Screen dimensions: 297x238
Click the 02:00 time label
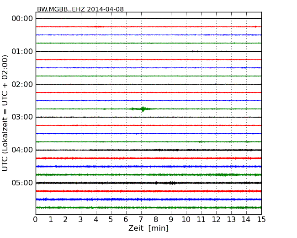(x=22, y=84)
